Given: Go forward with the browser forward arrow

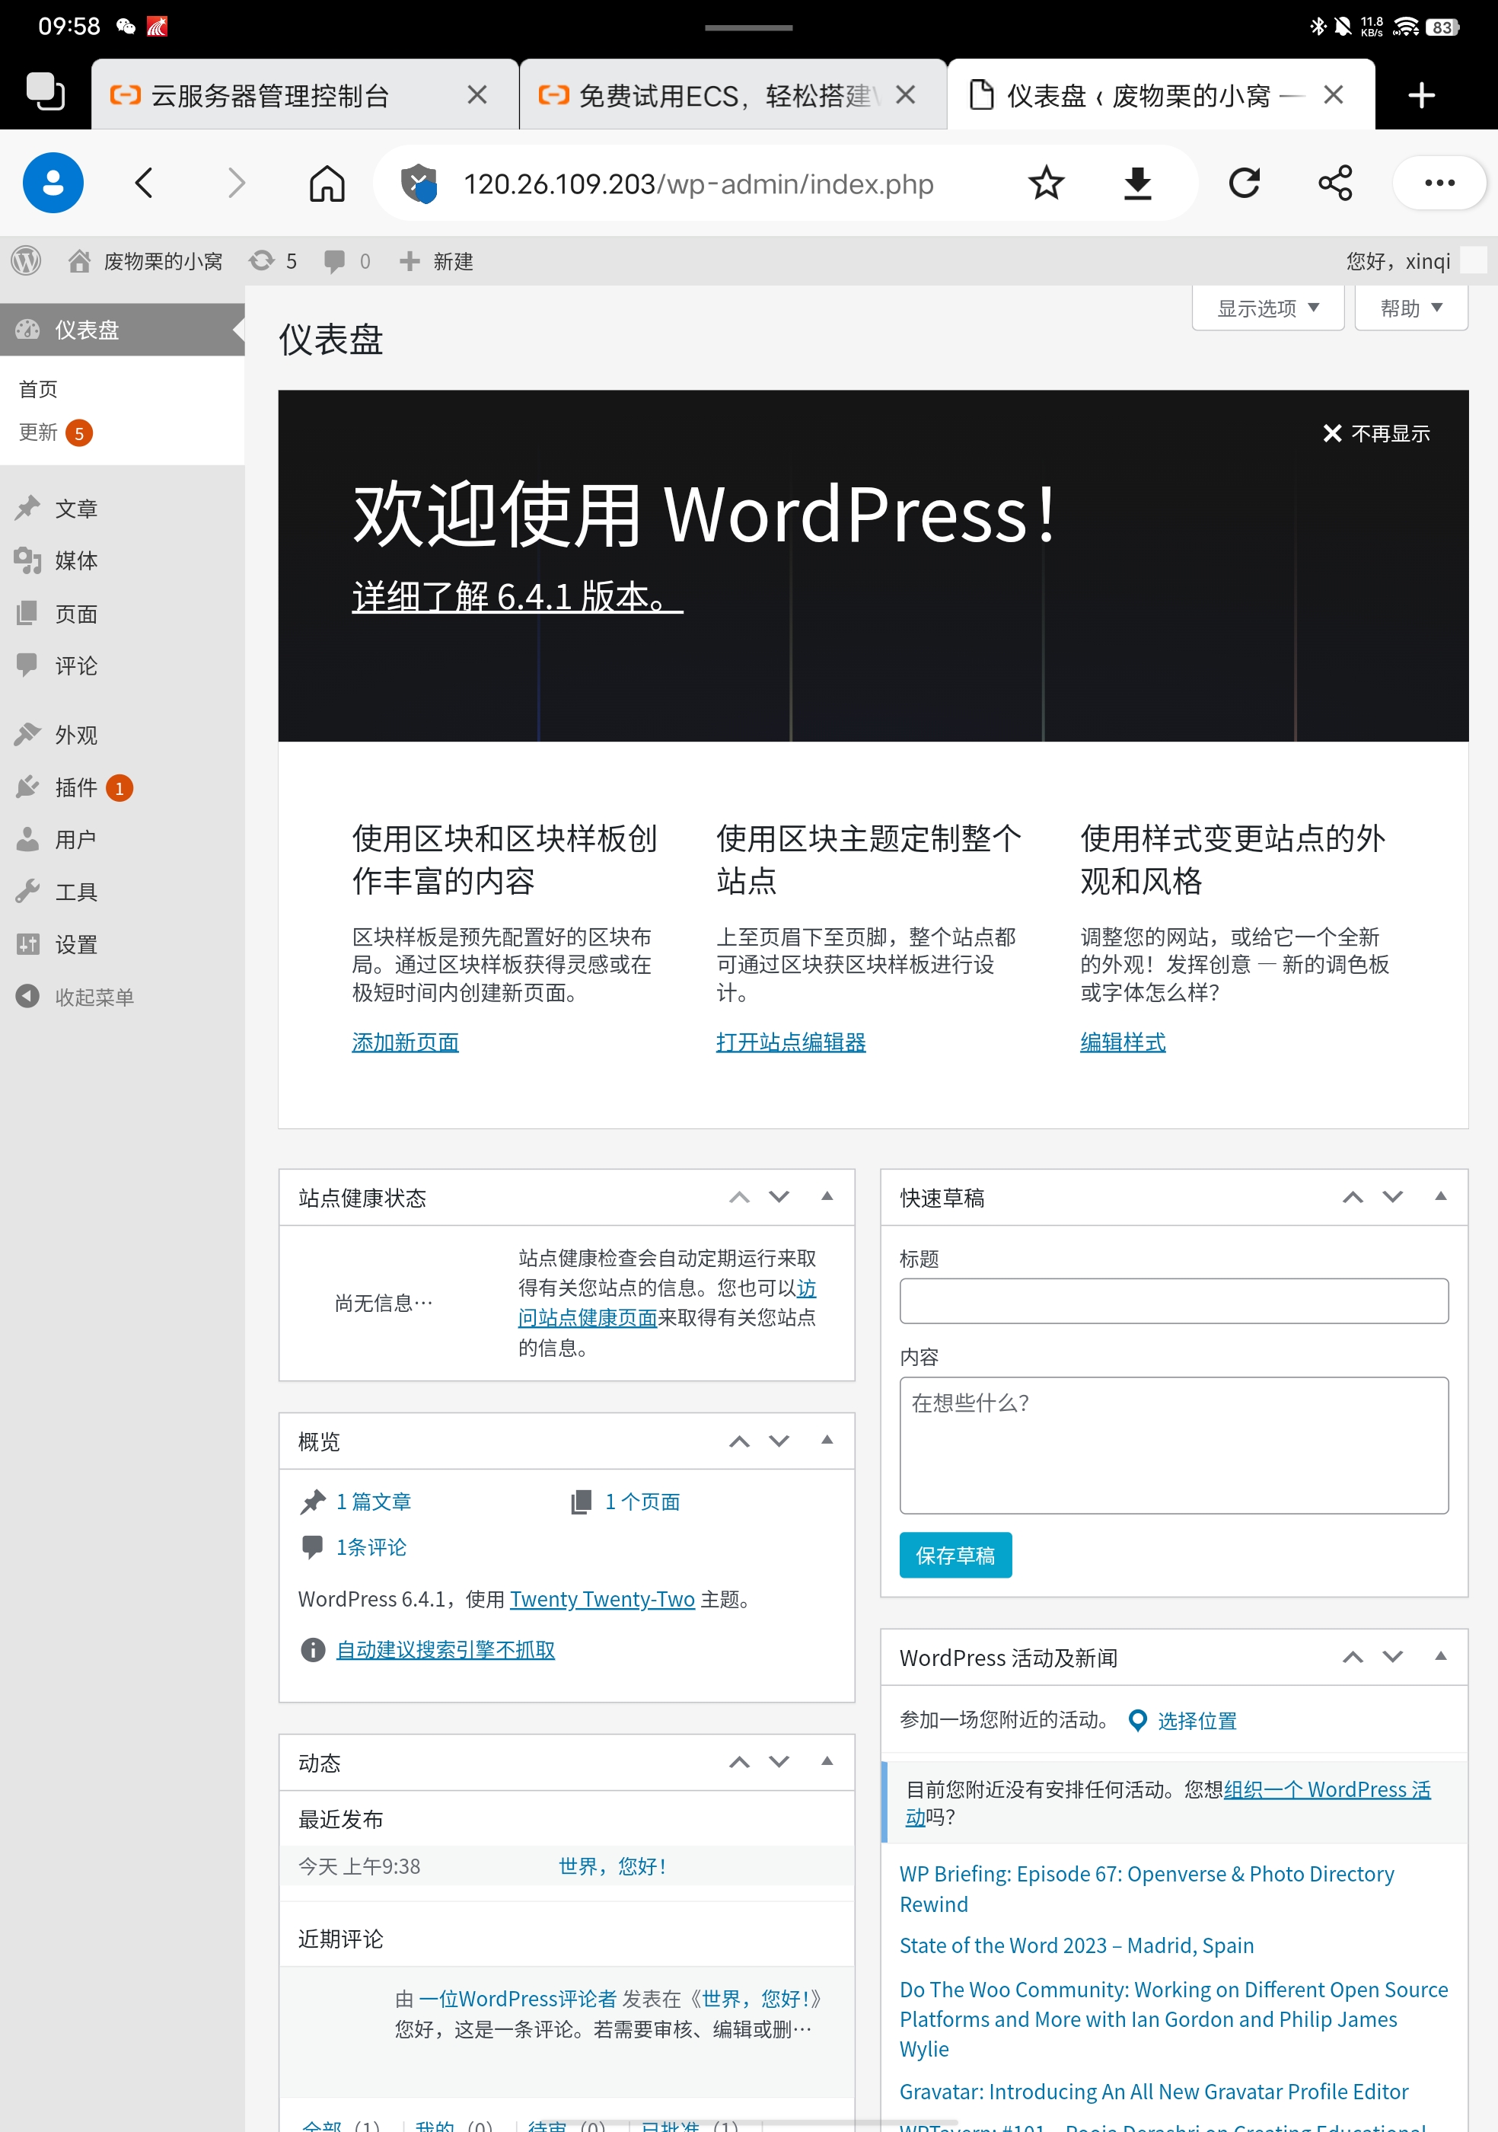Looking at the screenshot, I should 236,183.
